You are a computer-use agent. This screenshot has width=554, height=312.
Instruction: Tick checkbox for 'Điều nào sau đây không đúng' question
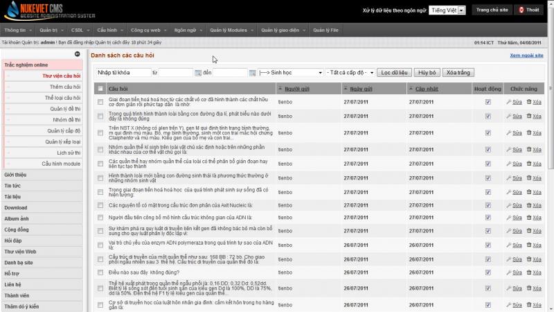(100, 272)
